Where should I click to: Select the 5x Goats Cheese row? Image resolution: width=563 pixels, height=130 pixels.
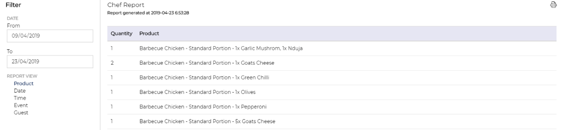click(x=332, y=121)
